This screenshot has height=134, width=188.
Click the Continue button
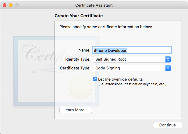coord(168,125)
